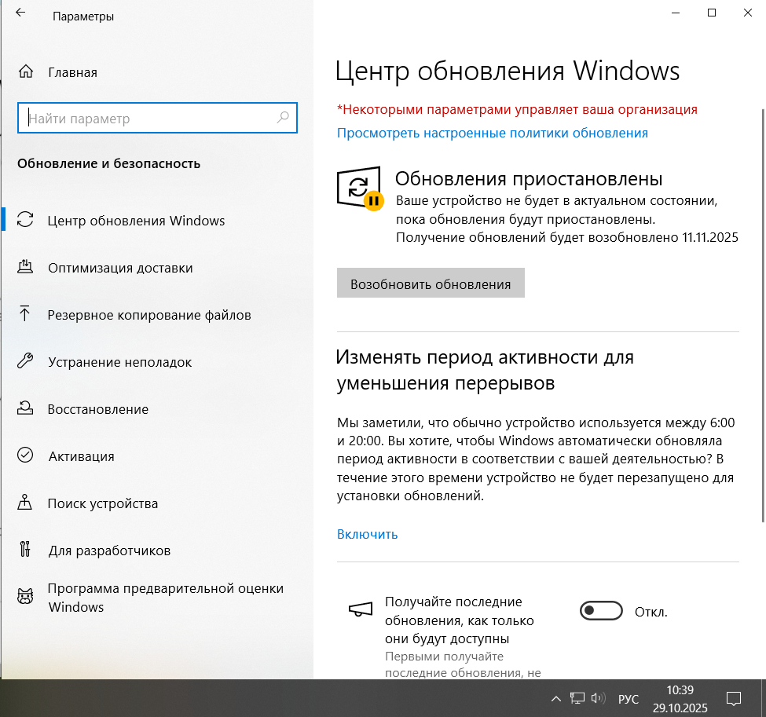Open Для разработчиков page

coord(157,551)
